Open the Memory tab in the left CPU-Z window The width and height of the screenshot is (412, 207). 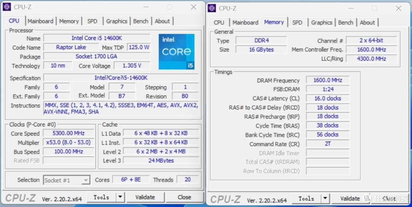(x=69, y=21)
